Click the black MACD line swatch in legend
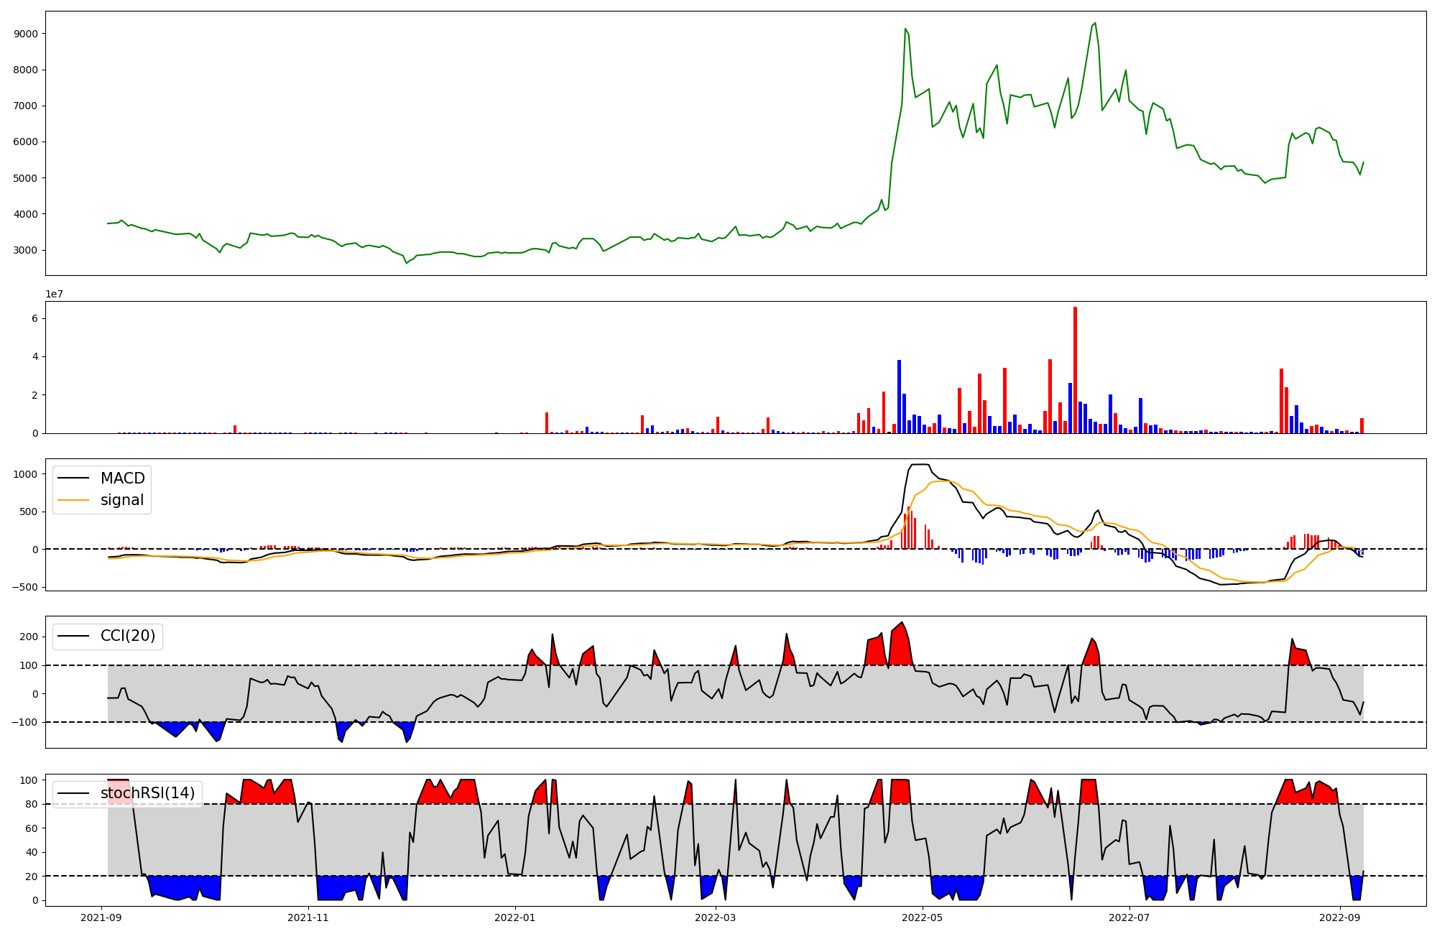Image resolution: width=1437 pixels, height=934 pixels. pos(73,478)
